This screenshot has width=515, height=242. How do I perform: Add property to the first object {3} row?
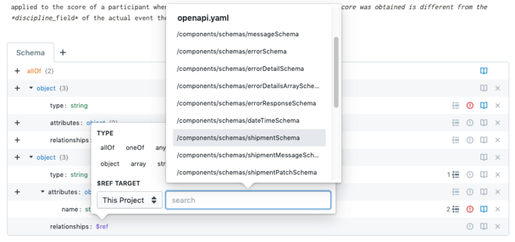17,88
